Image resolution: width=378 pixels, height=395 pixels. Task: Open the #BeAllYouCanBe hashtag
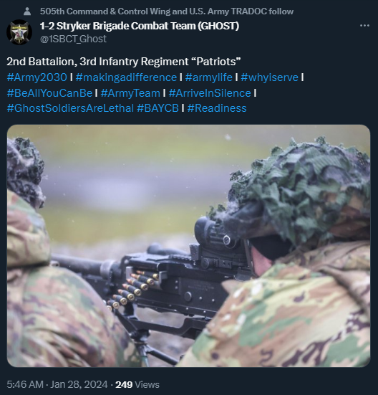[50, 93]
